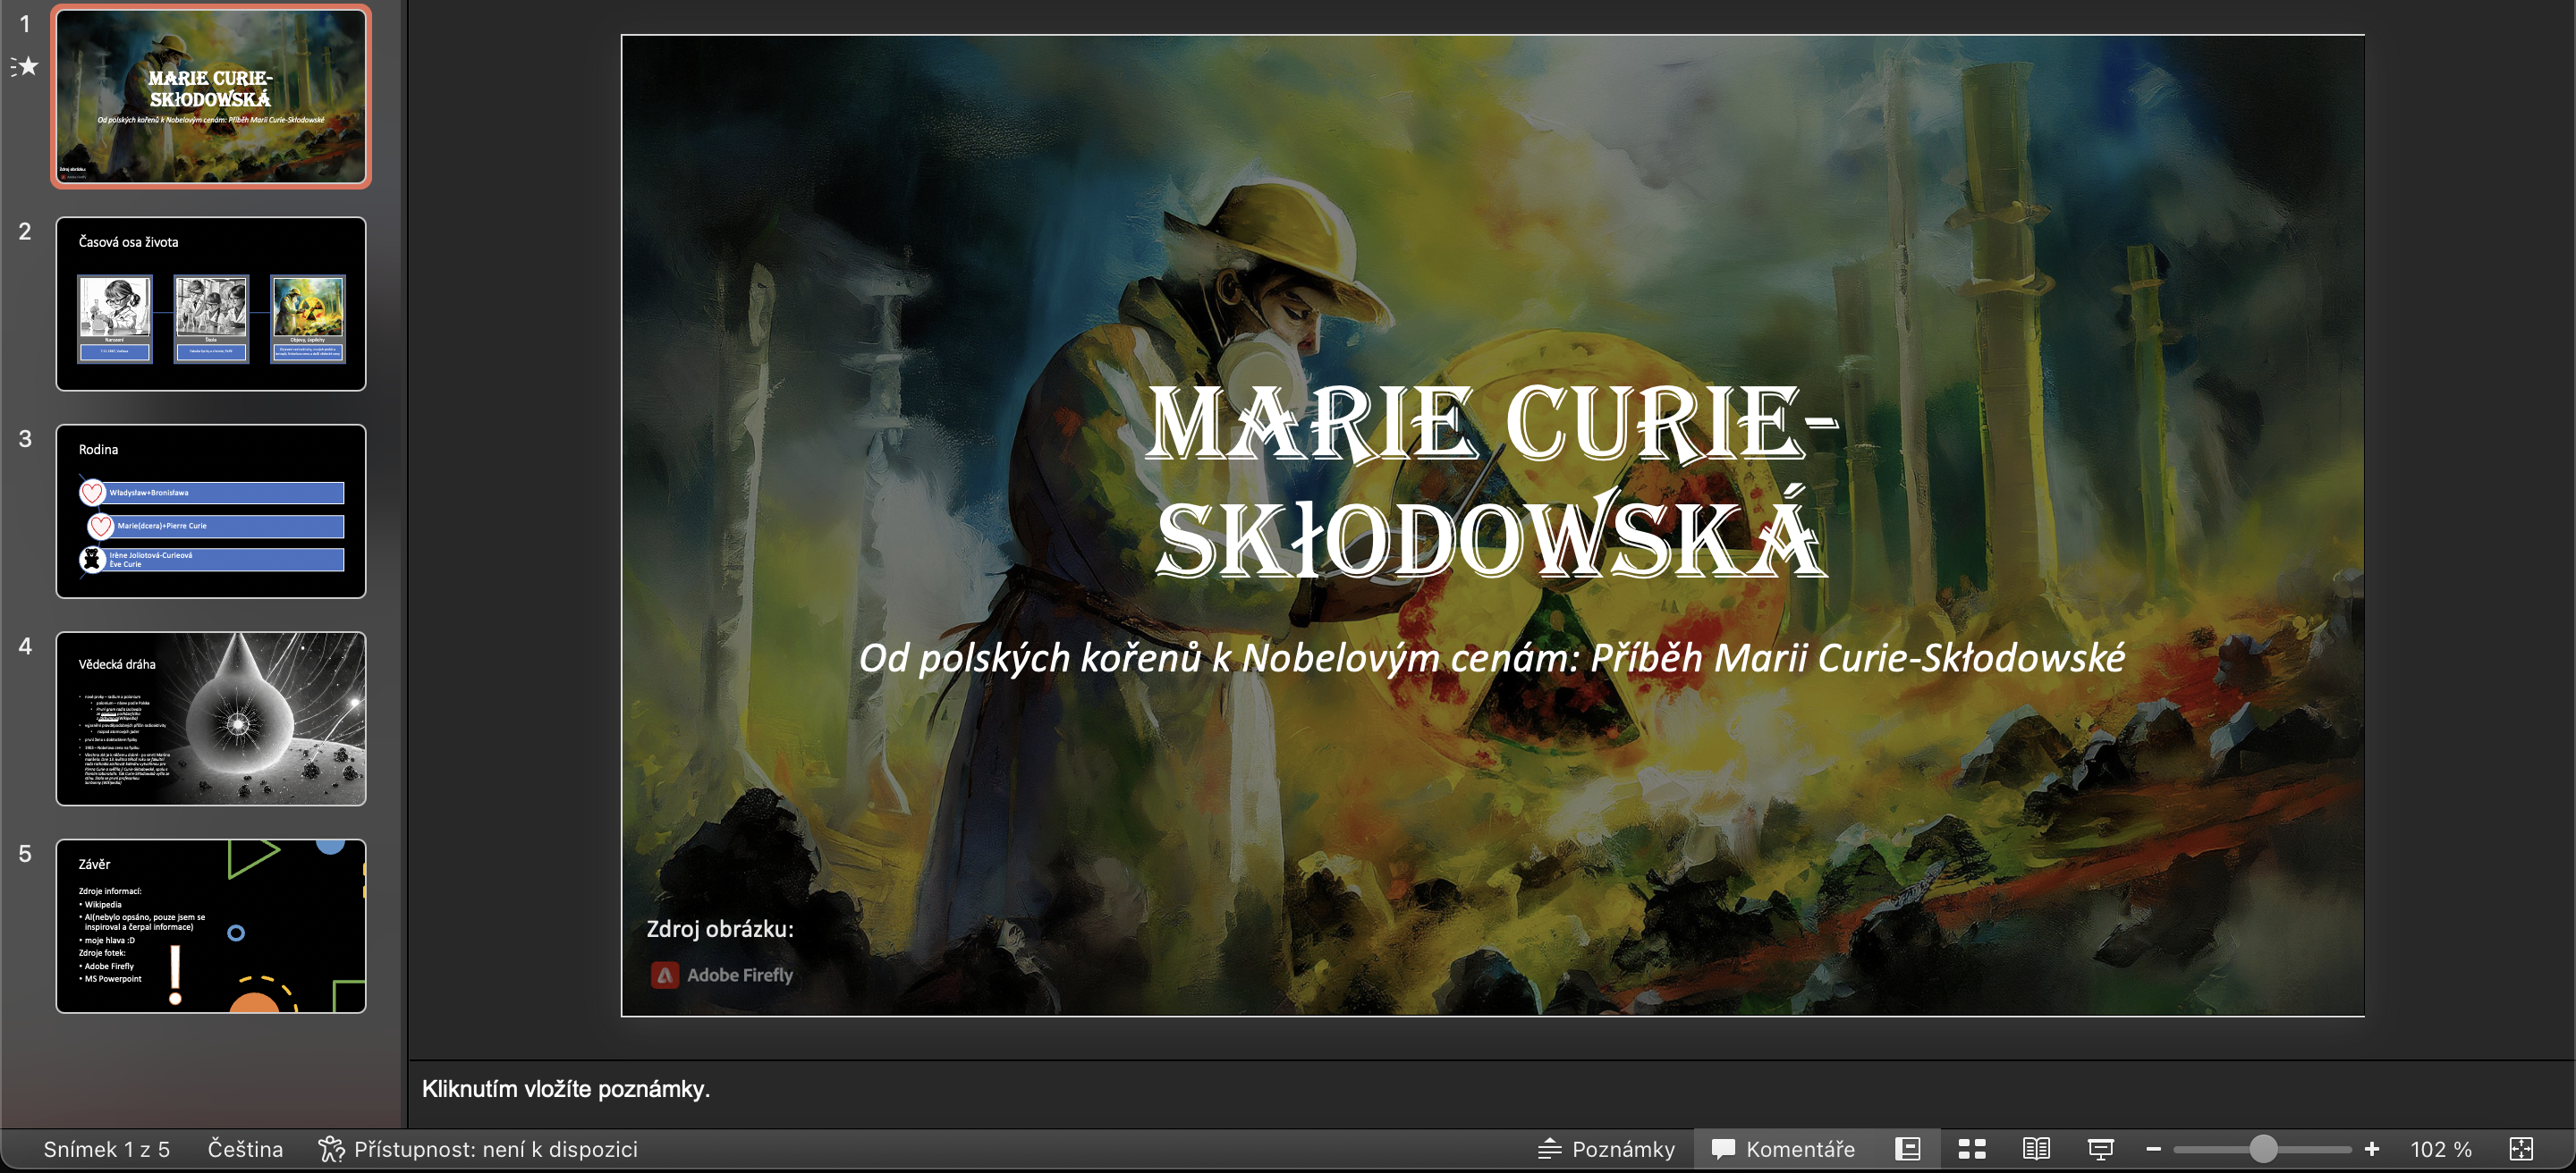Fit slide to current window icon

click(2522, 1149)
